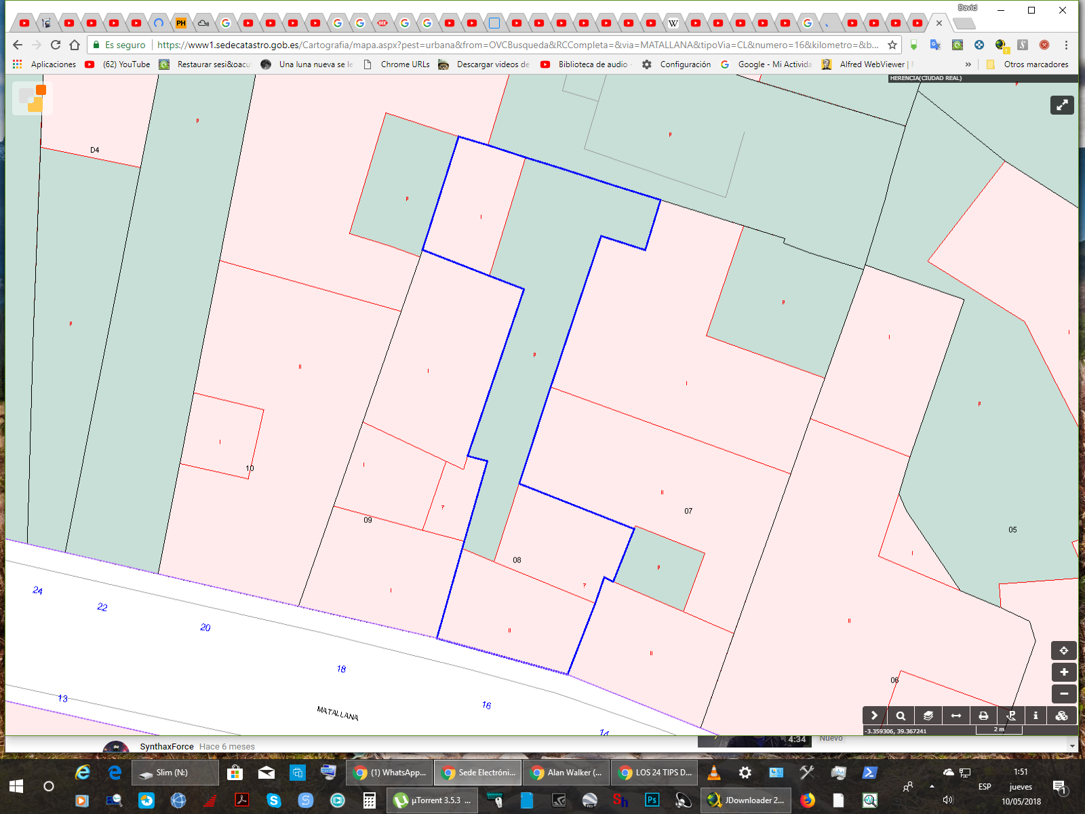Zoom out with the minus button

tap(1063, 694)
